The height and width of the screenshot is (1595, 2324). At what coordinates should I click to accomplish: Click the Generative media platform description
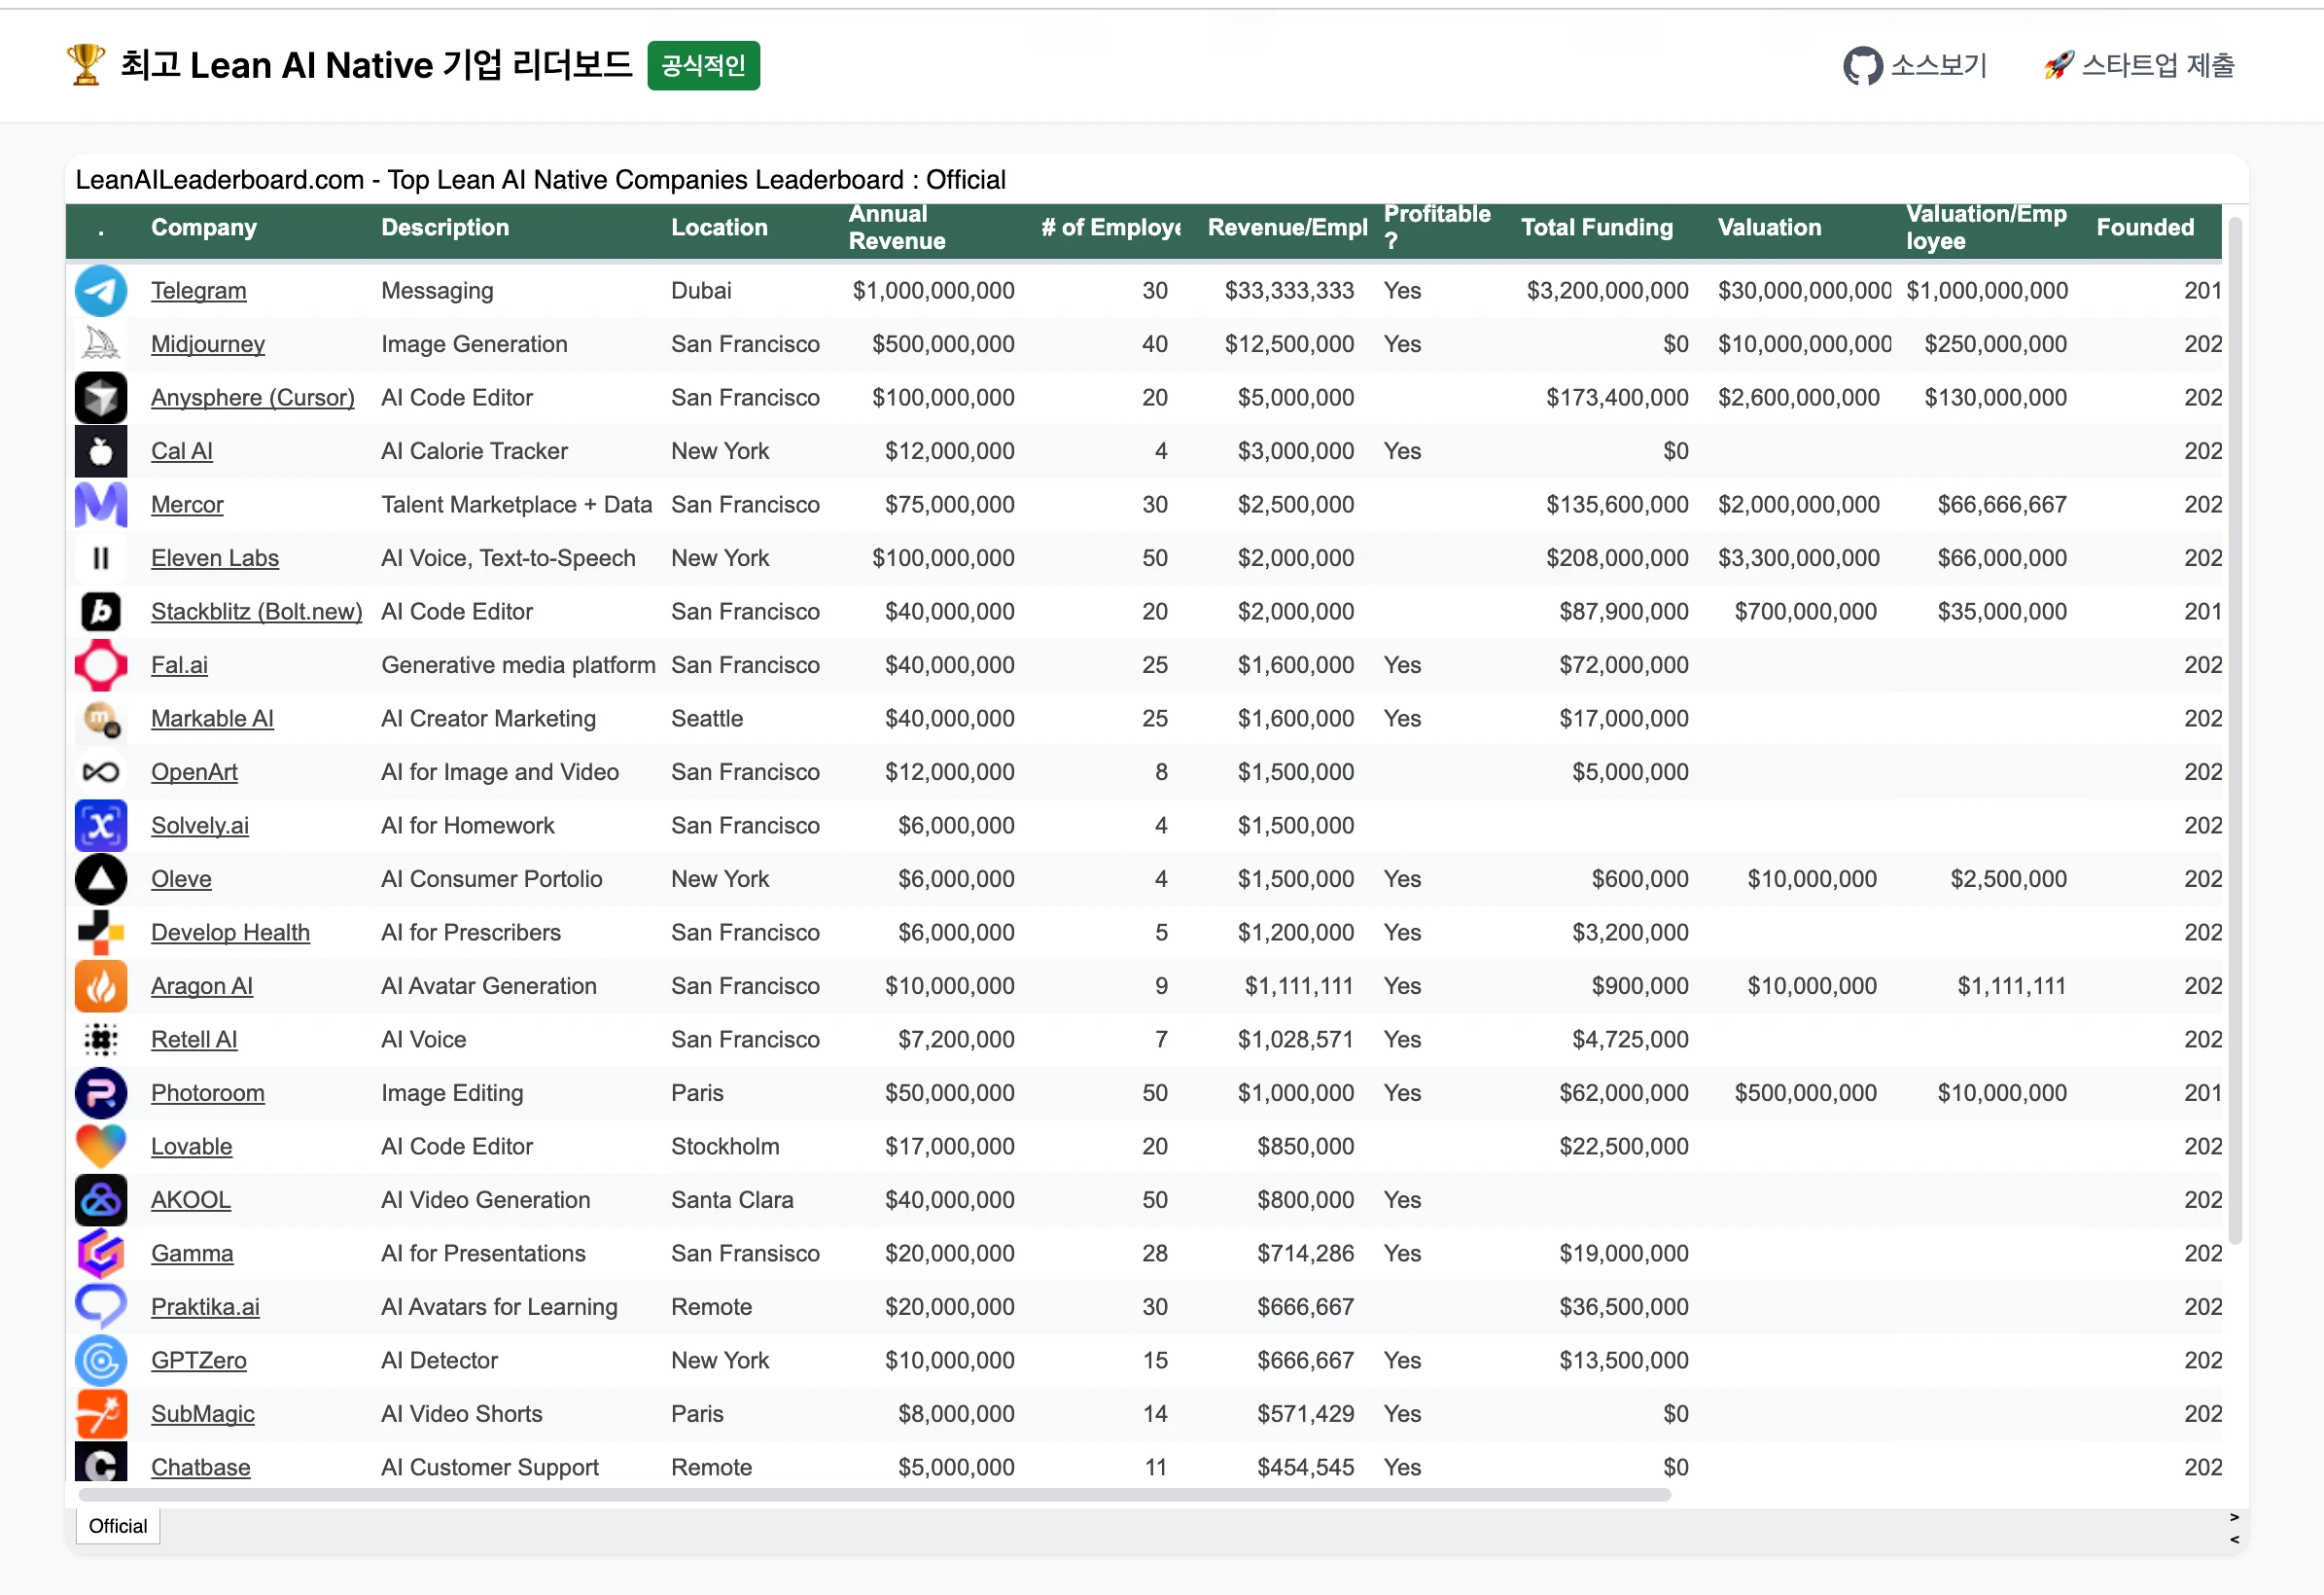pyautogui.click(x=518, y=665)
